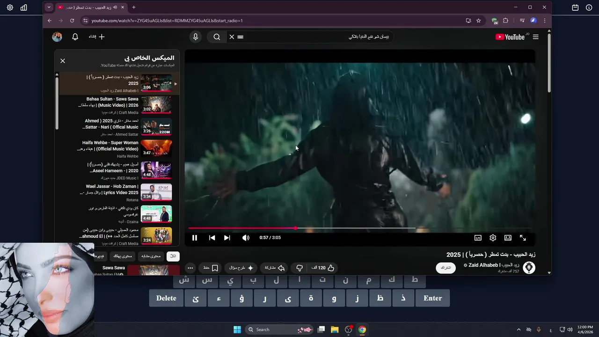Bookmark this page with the star
The width and height of the screenshot is (599, 337).
coord(478,21)
